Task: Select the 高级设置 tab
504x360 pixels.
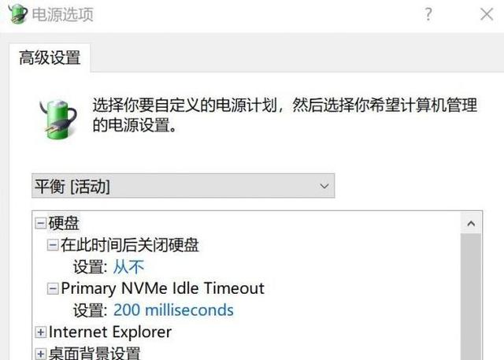Action: [50, 58]
